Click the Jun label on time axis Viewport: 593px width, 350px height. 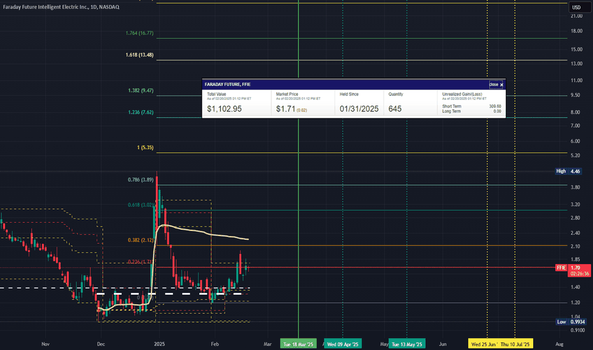tap(442, 344)
